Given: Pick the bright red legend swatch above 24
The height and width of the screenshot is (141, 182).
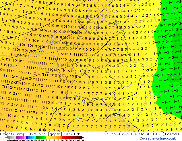Looking at the screenshot, I should (x=63, y=137).
